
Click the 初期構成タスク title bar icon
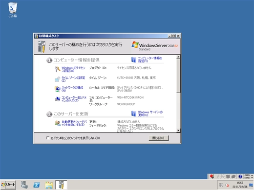click(36, 36)
